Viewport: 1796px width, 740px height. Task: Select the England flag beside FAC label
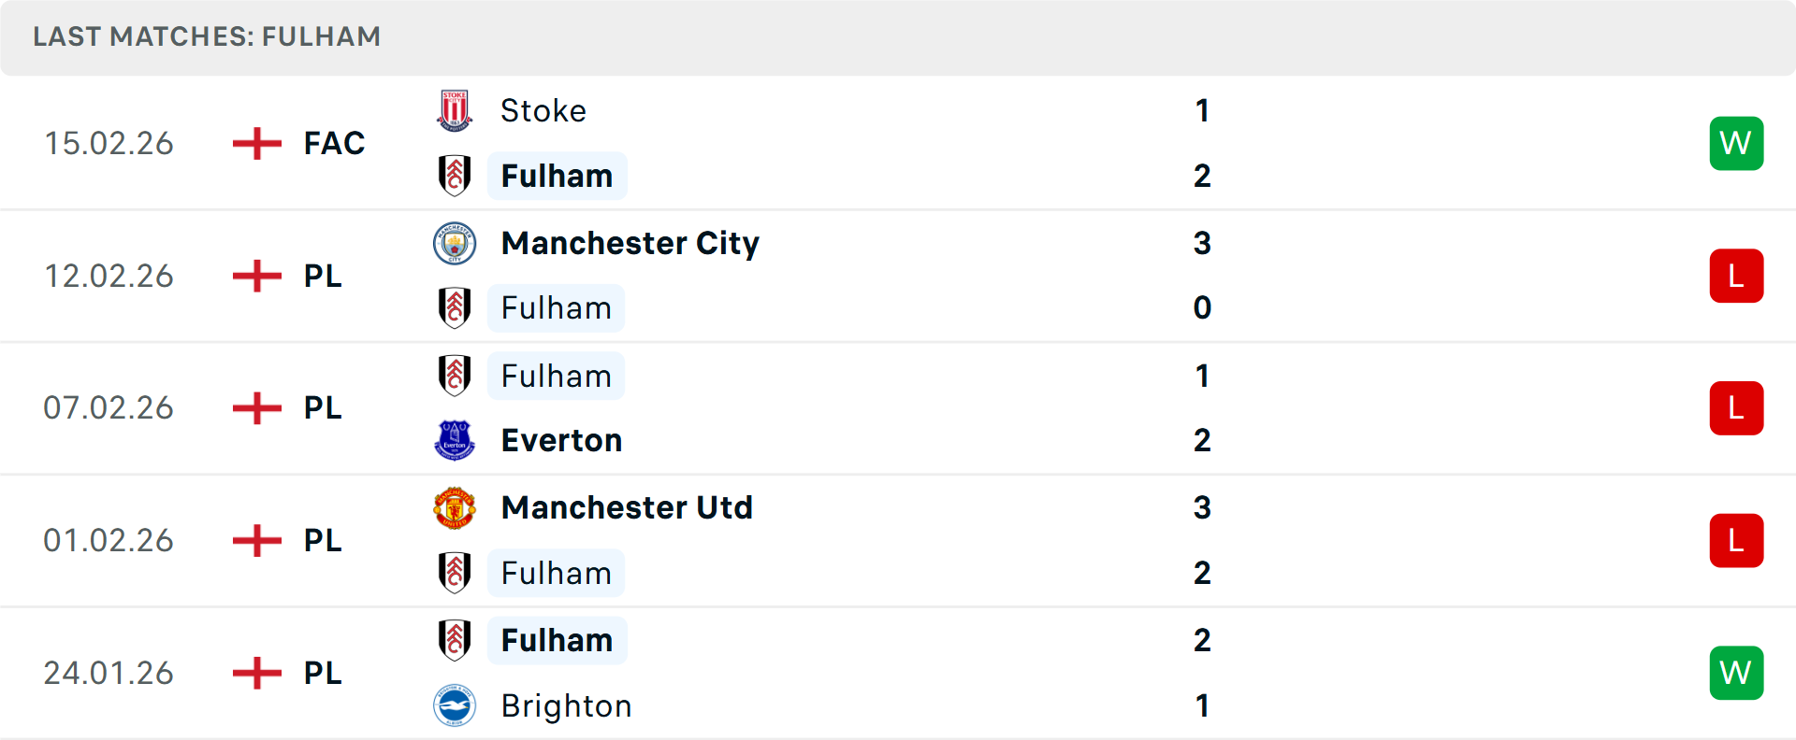[x=255, y=142]
